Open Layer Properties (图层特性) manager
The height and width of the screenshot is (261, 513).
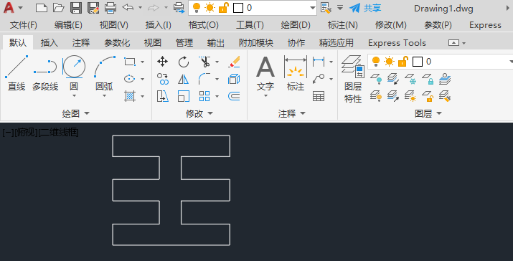tap(353, 79)
